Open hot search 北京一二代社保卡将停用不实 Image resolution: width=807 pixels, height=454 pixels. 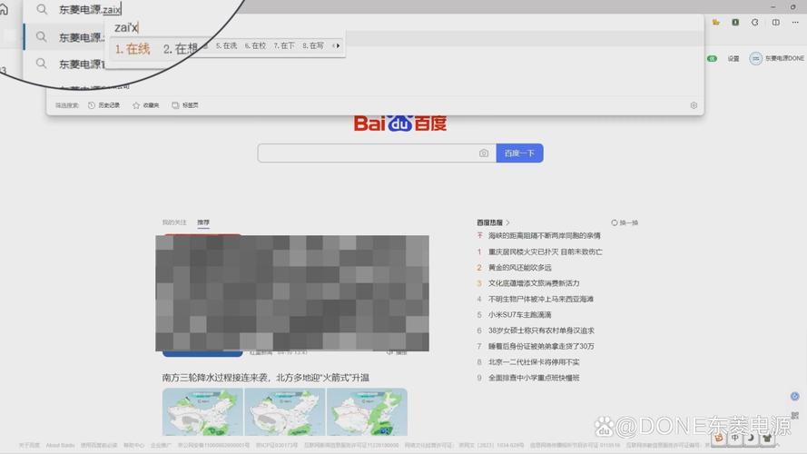pos(534,362)
